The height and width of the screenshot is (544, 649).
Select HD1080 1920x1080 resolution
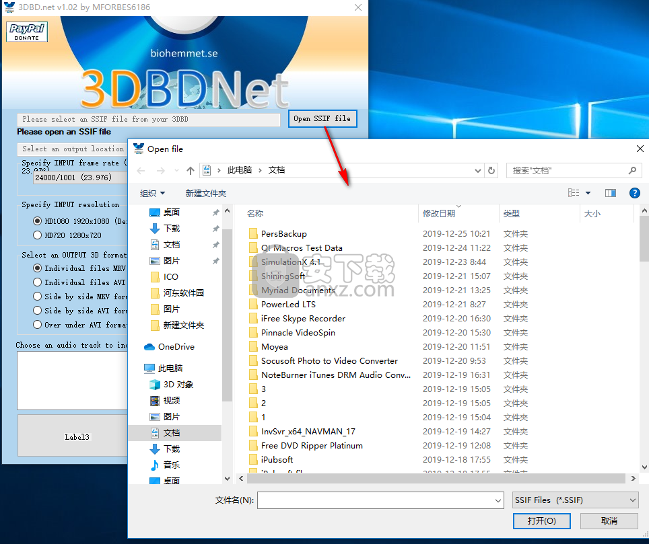[37, 221]
